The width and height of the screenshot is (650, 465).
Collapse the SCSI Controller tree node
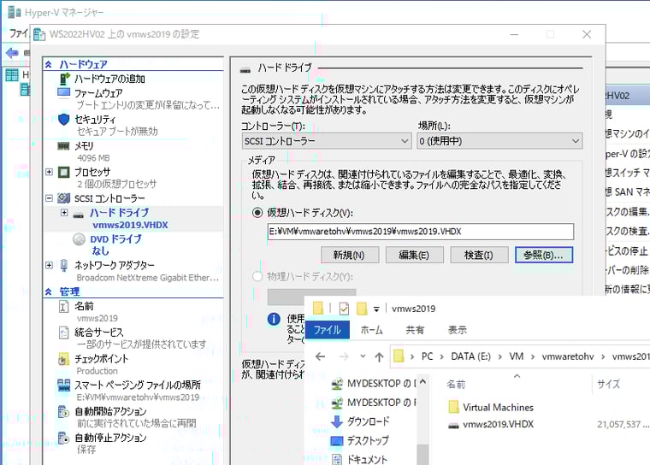point(49,198)
